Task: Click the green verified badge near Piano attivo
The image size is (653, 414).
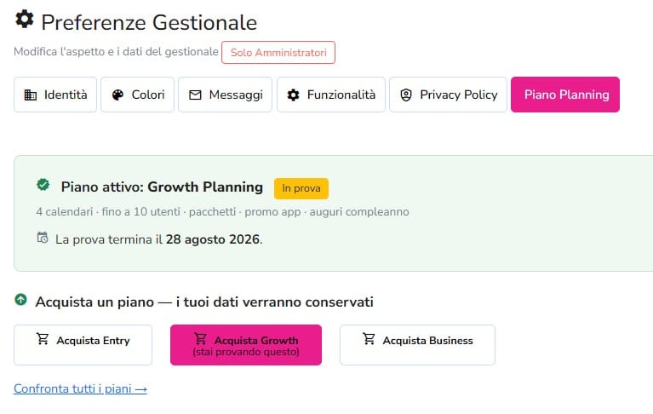Action: tap(43, 185)
